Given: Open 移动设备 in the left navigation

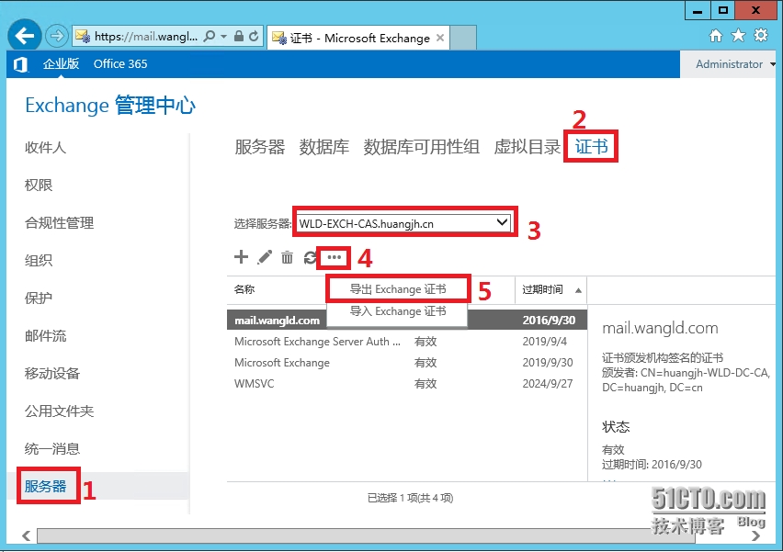Looking at the screenshot, I should pyautogui.click(x=52, y=373).
